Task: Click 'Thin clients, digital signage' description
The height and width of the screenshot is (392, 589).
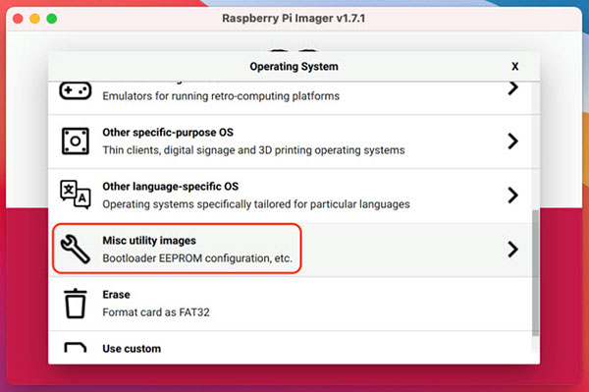Action: coord(253,150)
